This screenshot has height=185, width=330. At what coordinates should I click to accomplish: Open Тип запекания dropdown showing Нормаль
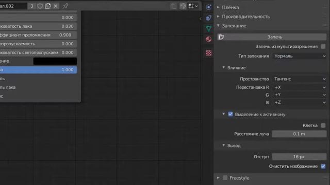click(299, 56)
